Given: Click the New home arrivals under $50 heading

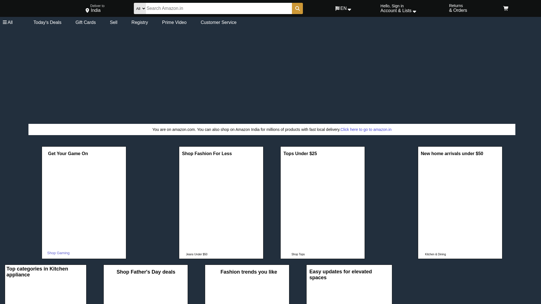Looking at the screenshot, I should (x=452, y=154).
